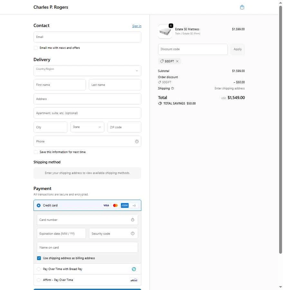Click the Visa card logo
This screenshot has height=290, width=283.
106,205
